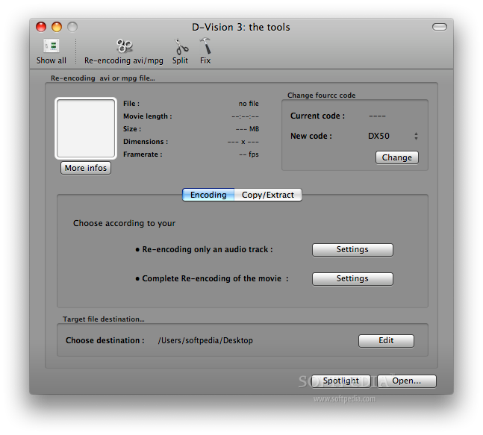483x435 pixels.
Task: Switch to the Copy/Extract tab
Action: [x=268, y=195]
